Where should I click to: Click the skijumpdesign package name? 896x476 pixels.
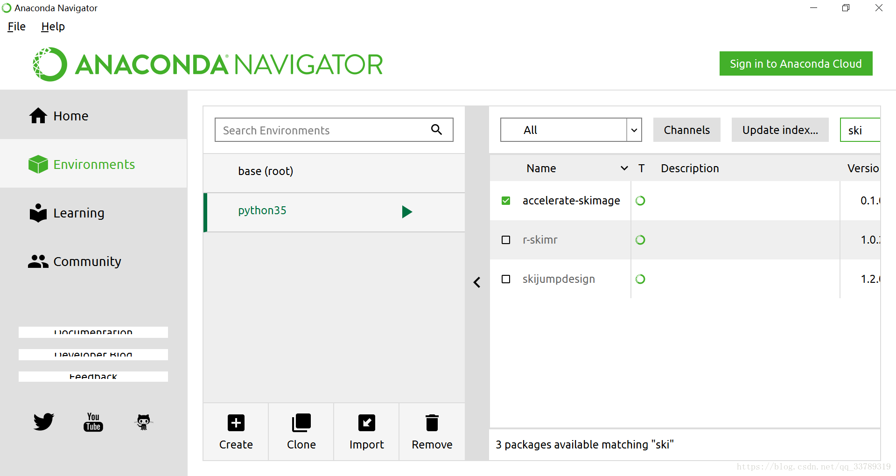click(559, 279)
